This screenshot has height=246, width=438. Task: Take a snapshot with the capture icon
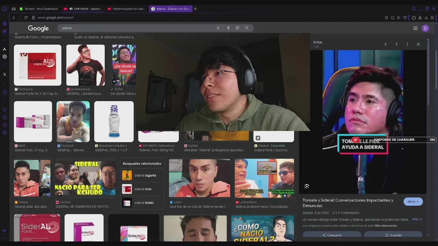click(x=392, y=18)
